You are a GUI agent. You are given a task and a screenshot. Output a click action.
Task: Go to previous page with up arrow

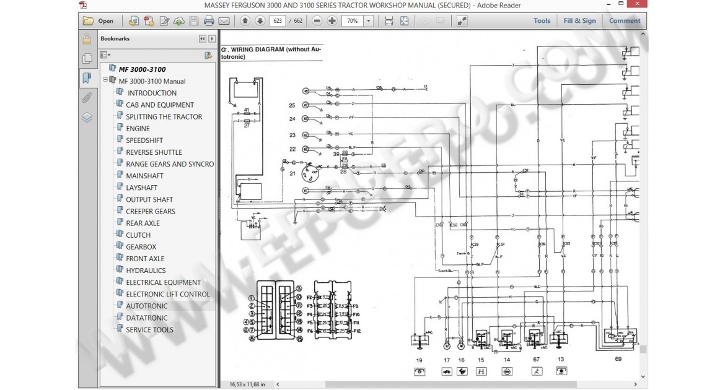[x=245, y=21]
